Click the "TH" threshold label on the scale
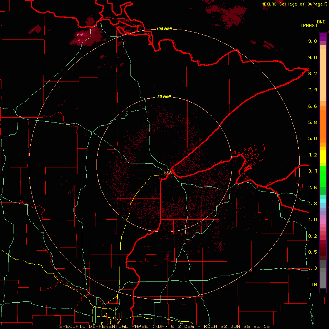The width and height of the screenshot is (329, 329). pos(314,285)
